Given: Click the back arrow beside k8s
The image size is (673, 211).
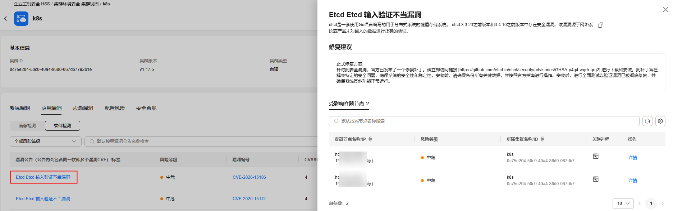Looking at the screenshot, I should (5, 19).
